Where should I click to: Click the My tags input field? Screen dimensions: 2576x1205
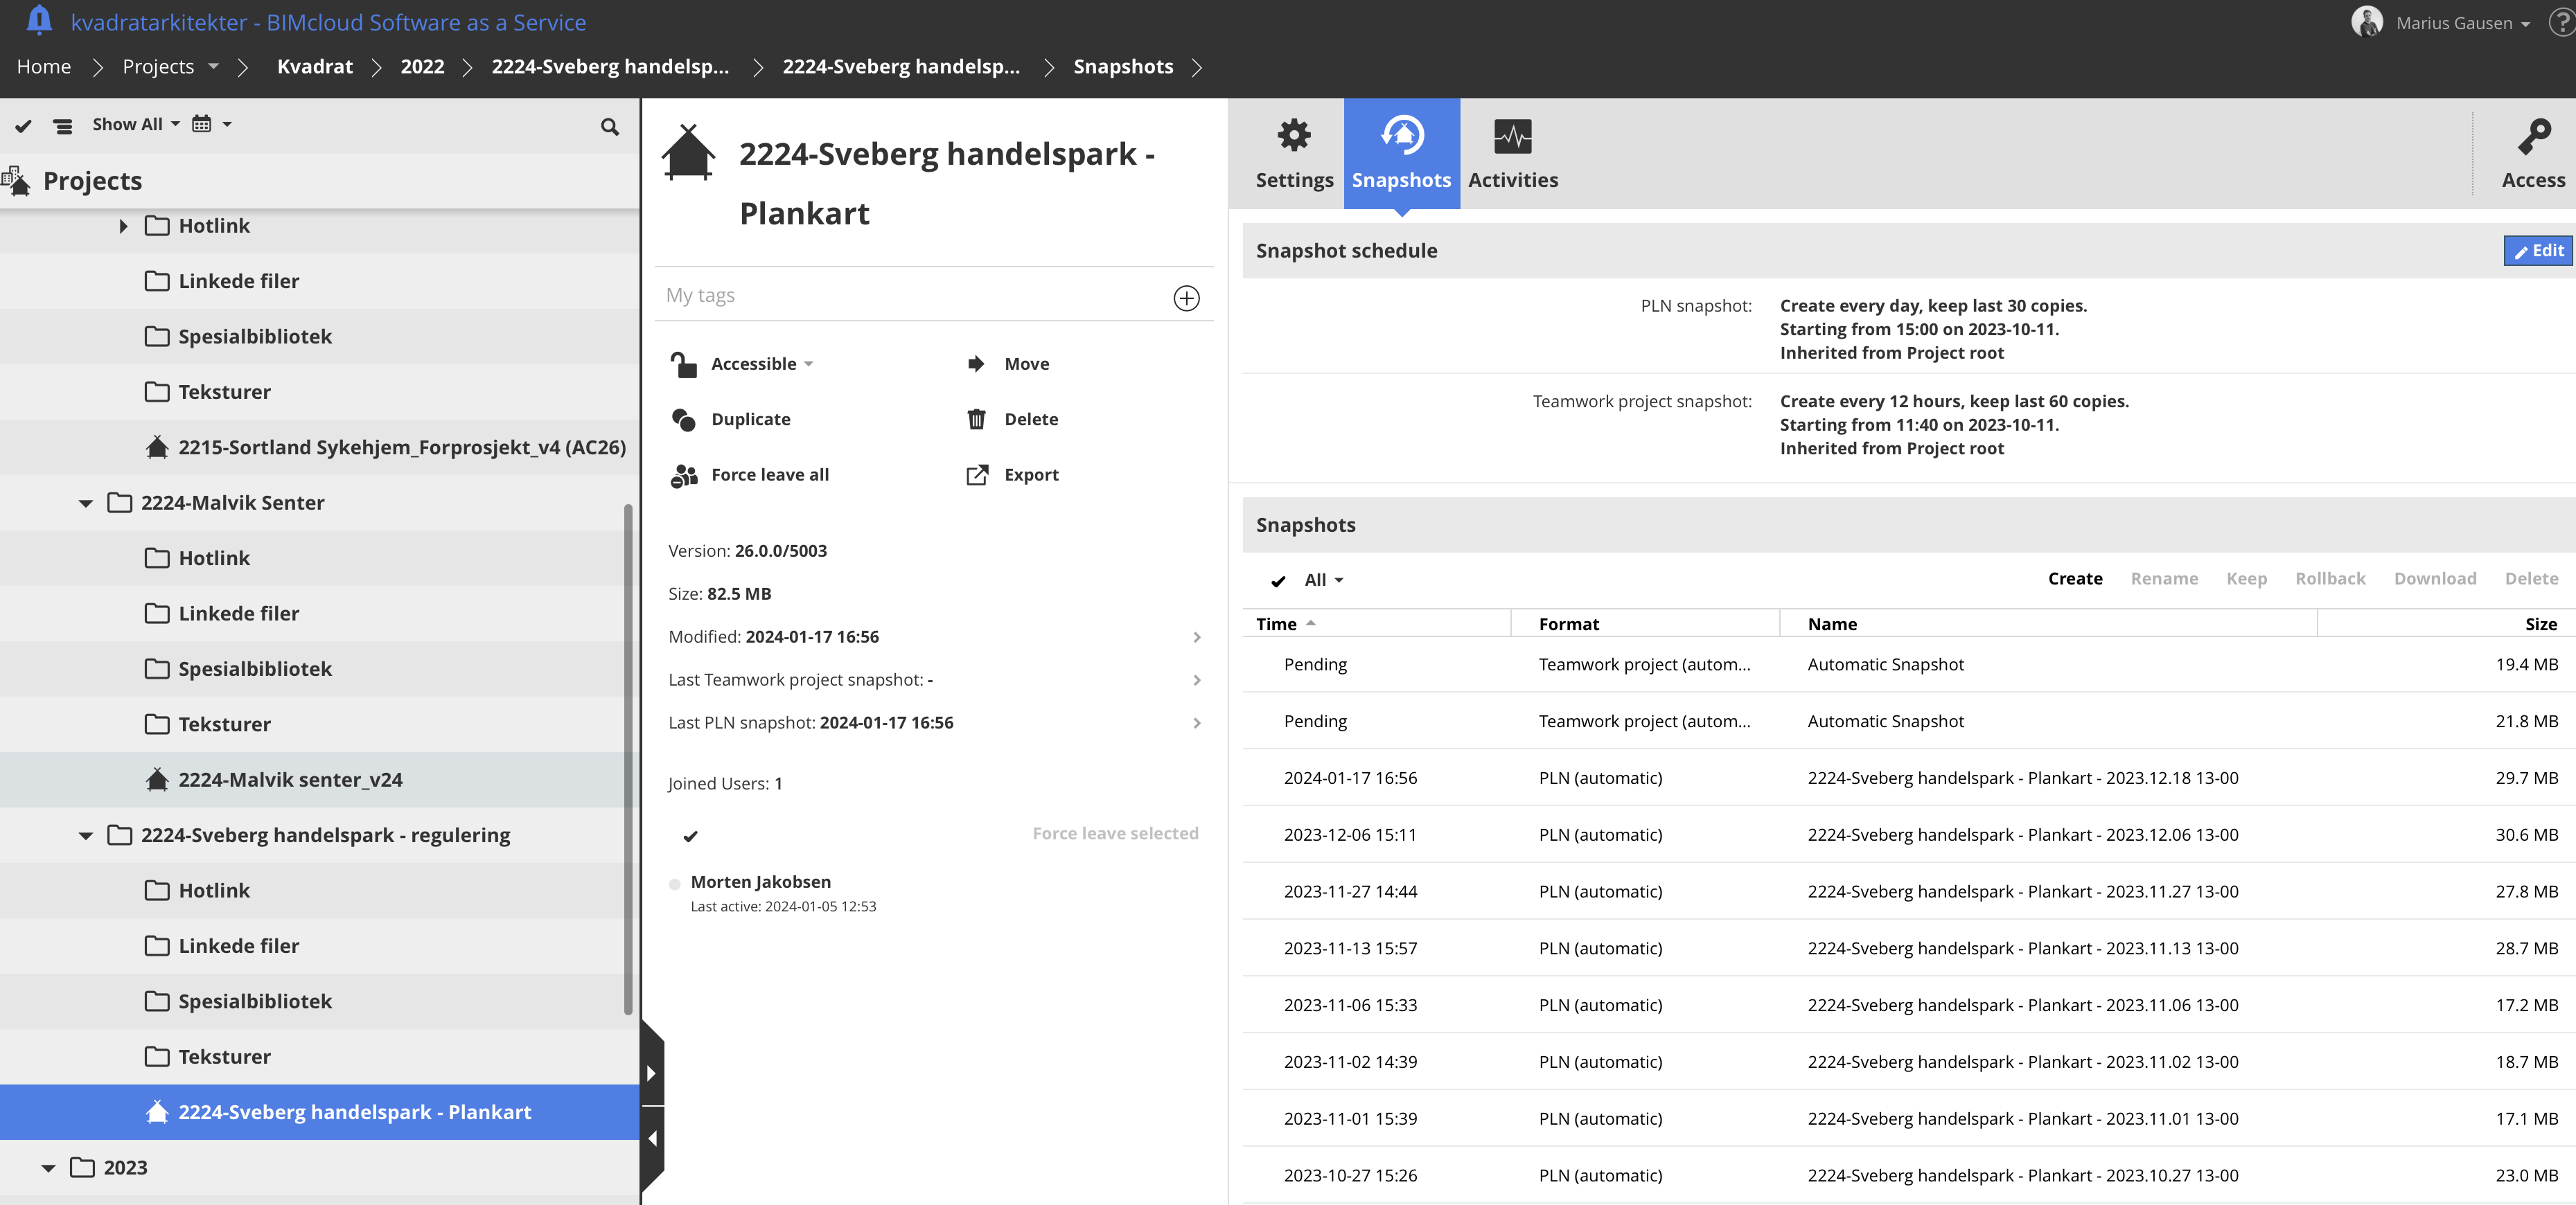[x=910, y=296]
